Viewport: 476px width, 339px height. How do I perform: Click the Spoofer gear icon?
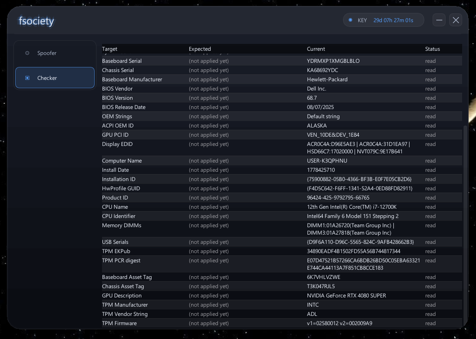pos(27,53)
